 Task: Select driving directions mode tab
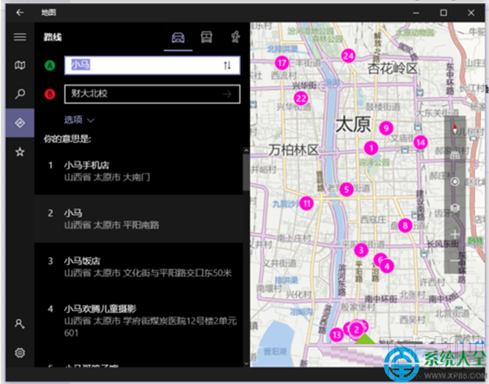click(x=178, y=38)
